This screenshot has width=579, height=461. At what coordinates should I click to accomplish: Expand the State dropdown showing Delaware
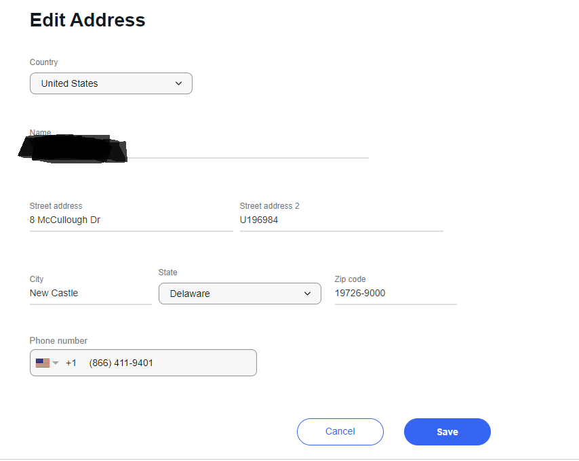point(239,294)
